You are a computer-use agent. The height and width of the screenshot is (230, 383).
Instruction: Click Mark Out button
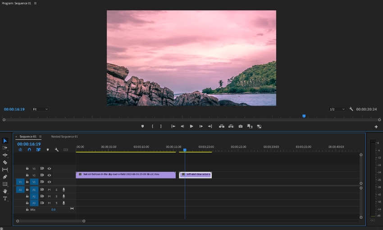[x=161, y=126]
